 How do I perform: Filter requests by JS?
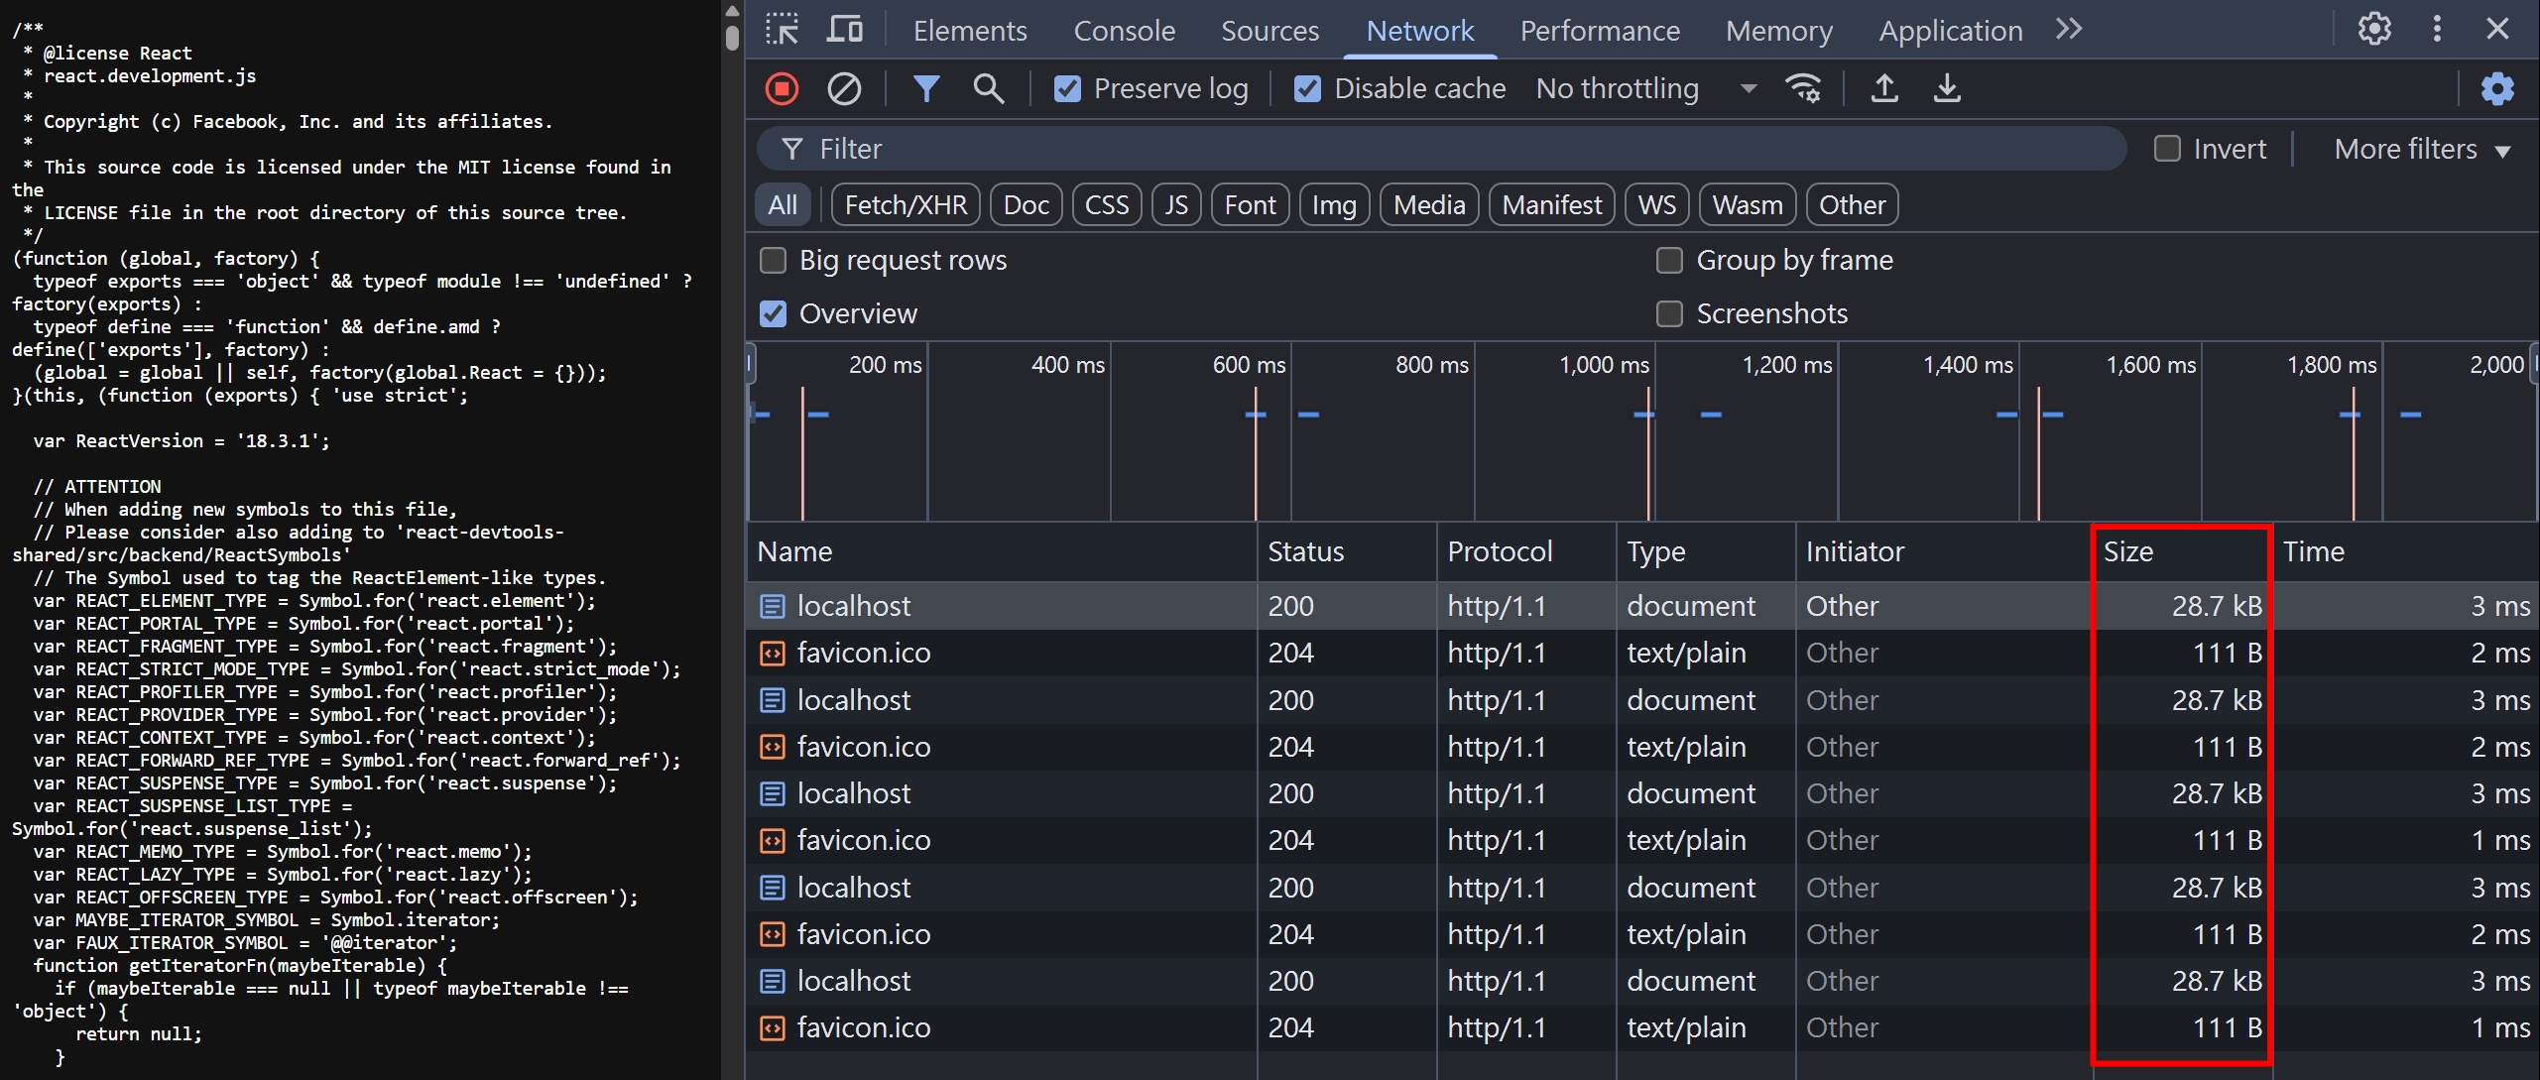click(x=1176, y=205)
